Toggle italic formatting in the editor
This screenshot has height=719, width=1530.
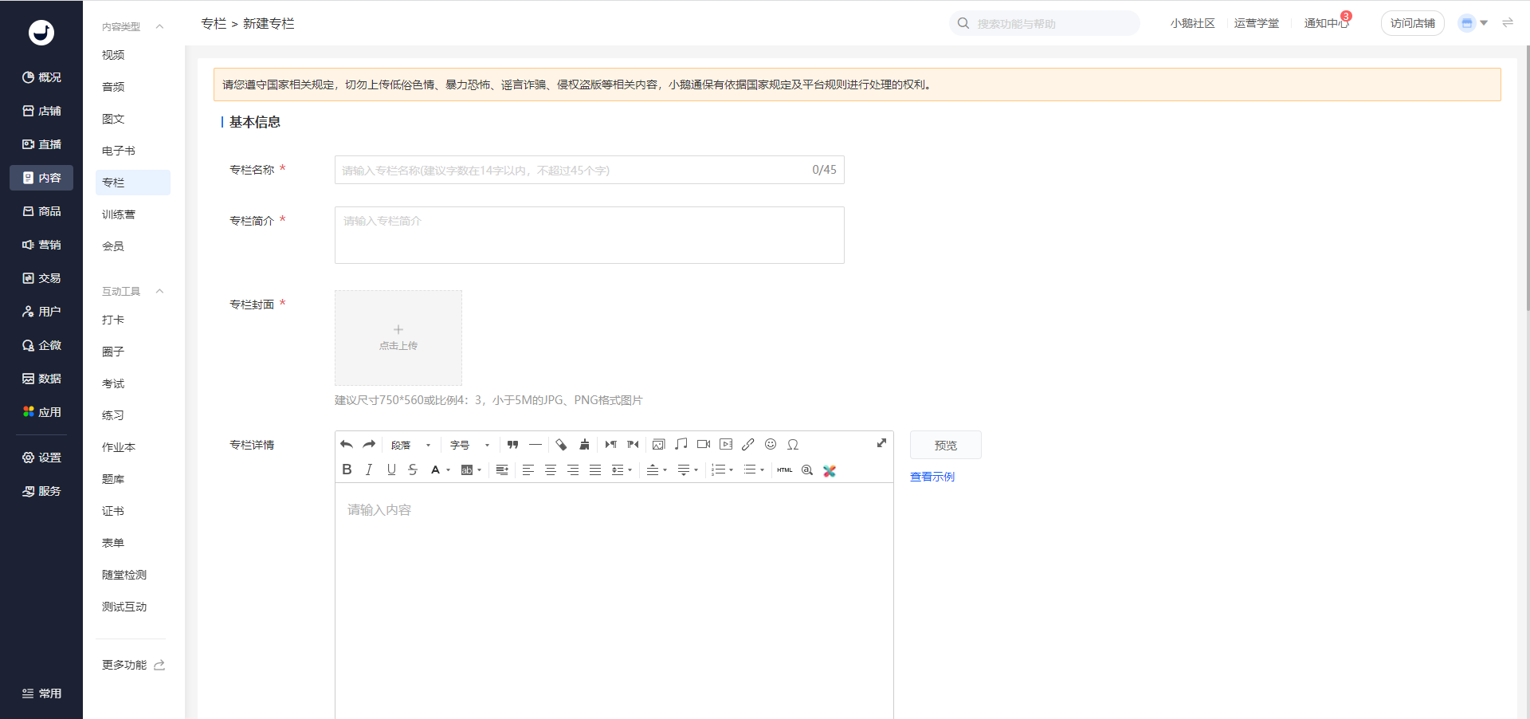tap(369, 470)
